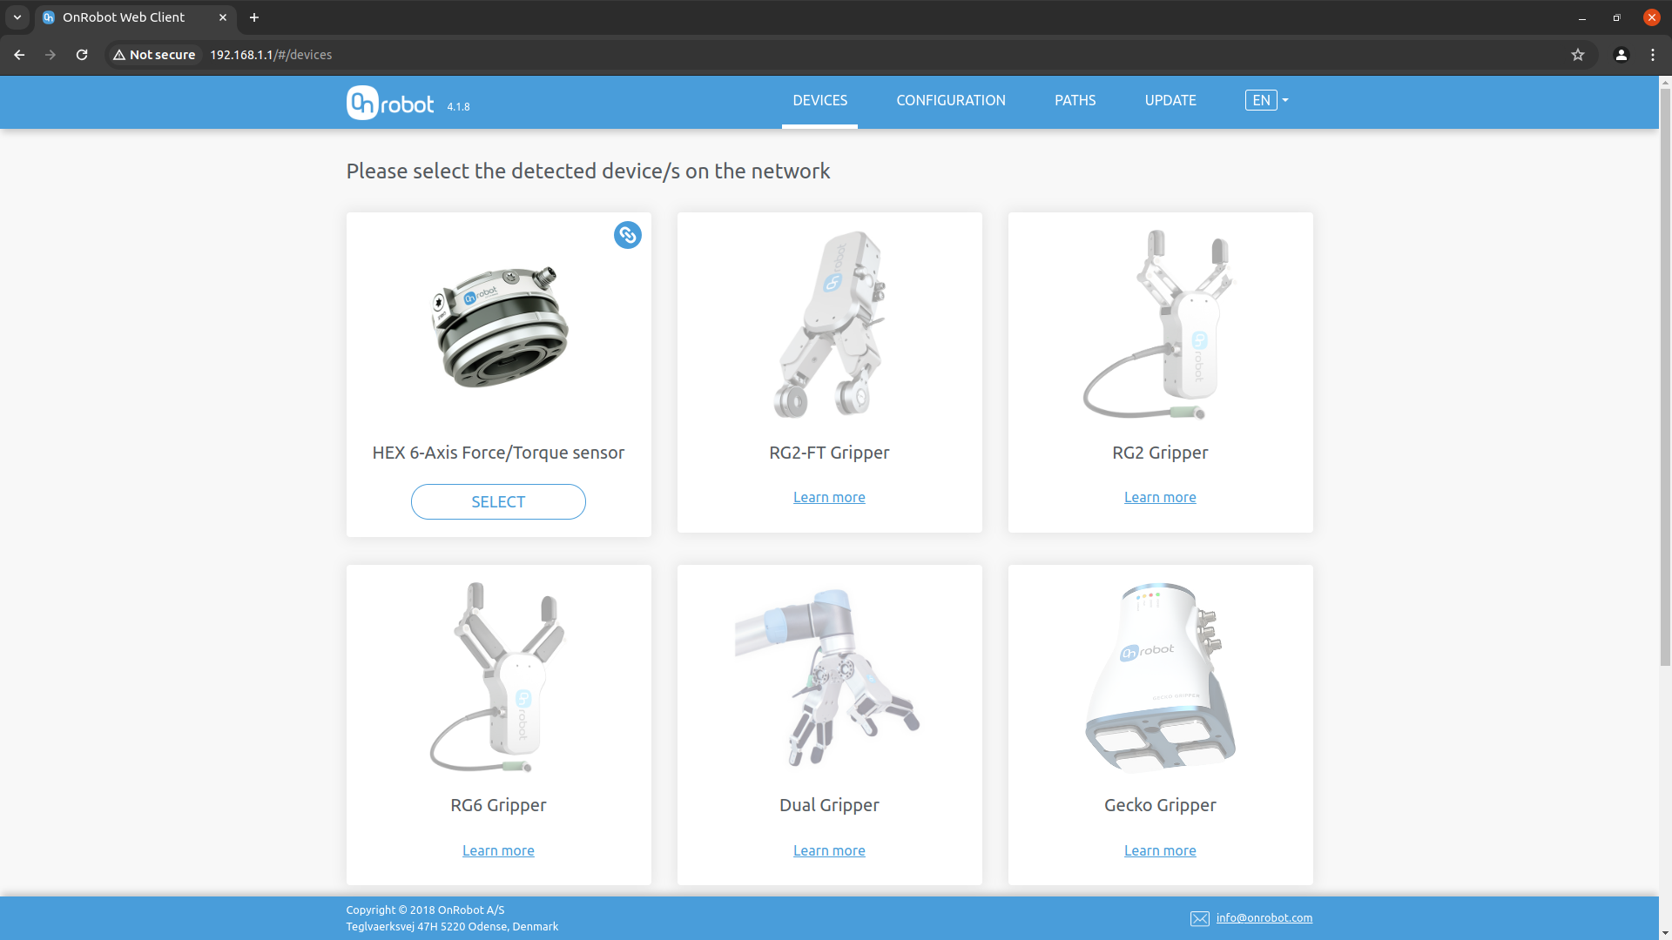Go back with browser back arrow
This screenshot has width=1672, height=940.
[19, 55]
